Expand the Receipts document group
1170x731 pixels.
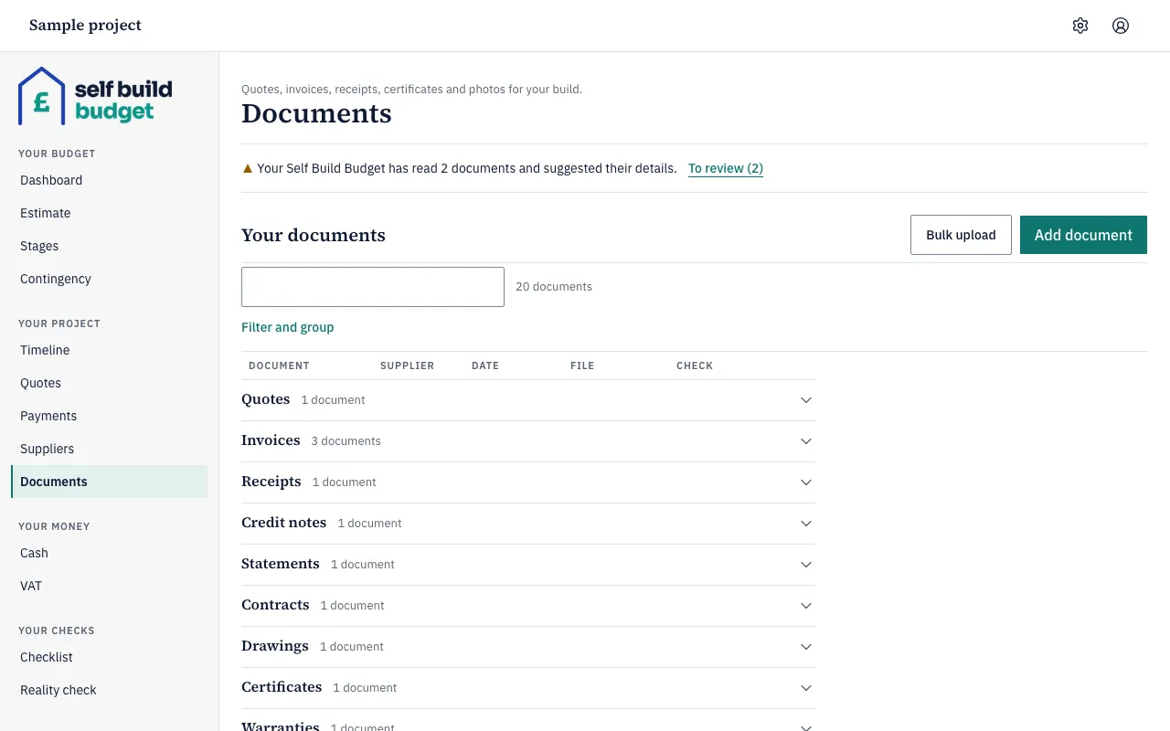pyautogui.click(x=528, y=482)
